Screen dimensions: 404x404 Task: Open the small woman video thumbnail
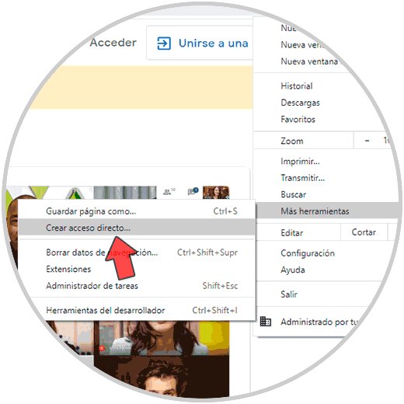216,193
